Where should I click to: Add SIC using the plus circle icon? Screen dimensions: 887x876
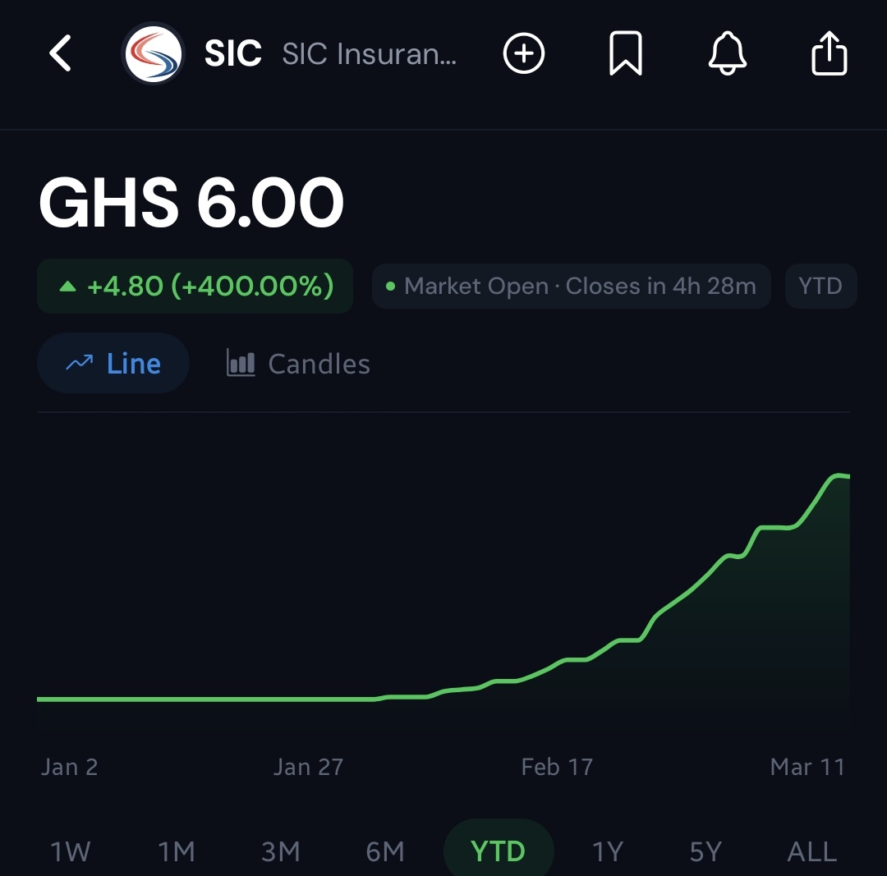click(524, 53)
